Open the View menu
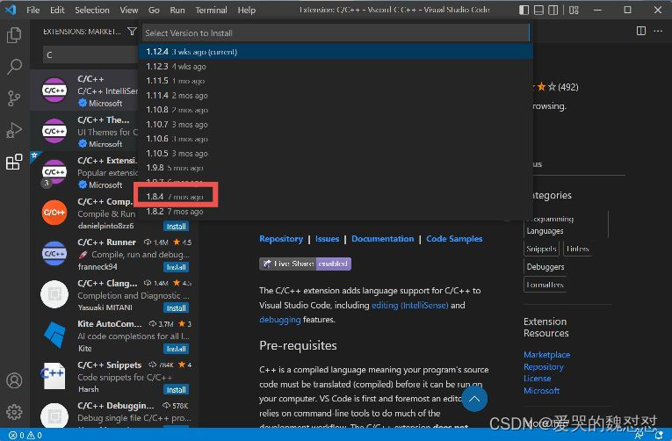This screenshot has height=441, width=672. 128,10
